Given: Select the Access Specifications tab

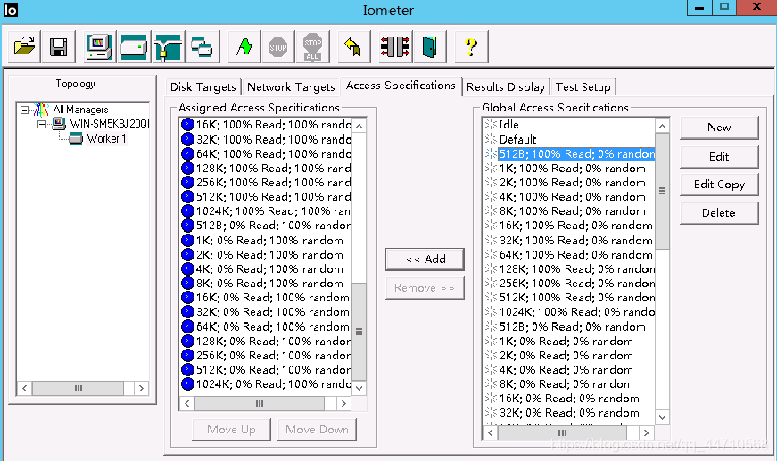Looking at the screenshot, I should [401, 86].
